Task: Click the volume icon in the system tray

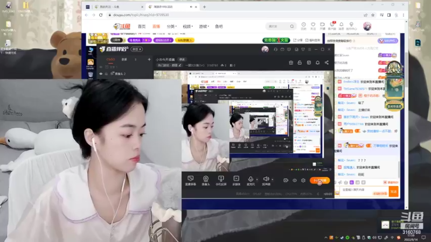Action: pyautogui.click(x=374, y=238)
